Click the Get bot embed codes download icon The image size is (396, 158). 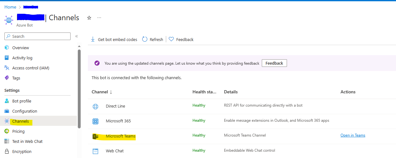pos(93,39)
